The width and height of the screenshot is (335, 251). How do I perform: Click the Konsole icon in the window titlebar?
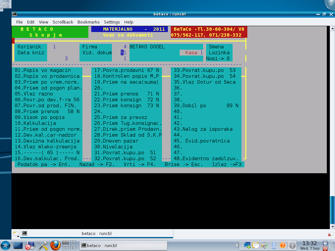pos(14,14)
